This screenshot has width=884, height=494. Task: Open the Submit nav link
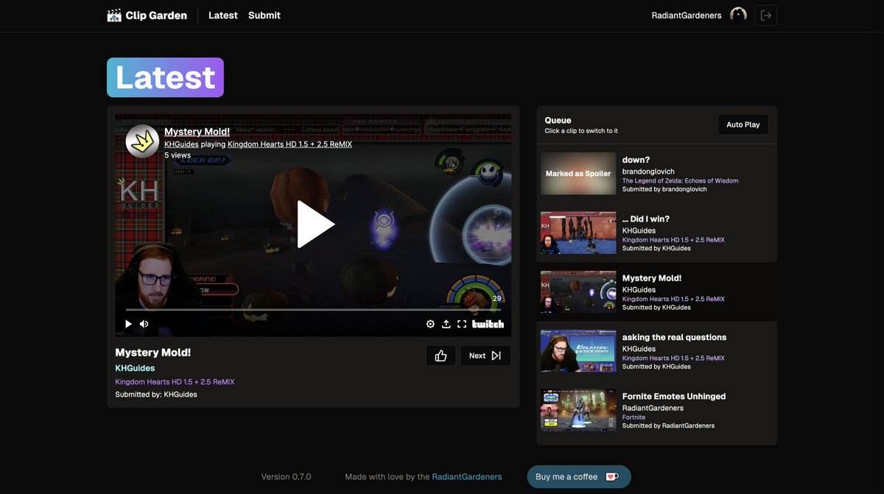pyautogui.click(x=264, y=15)
